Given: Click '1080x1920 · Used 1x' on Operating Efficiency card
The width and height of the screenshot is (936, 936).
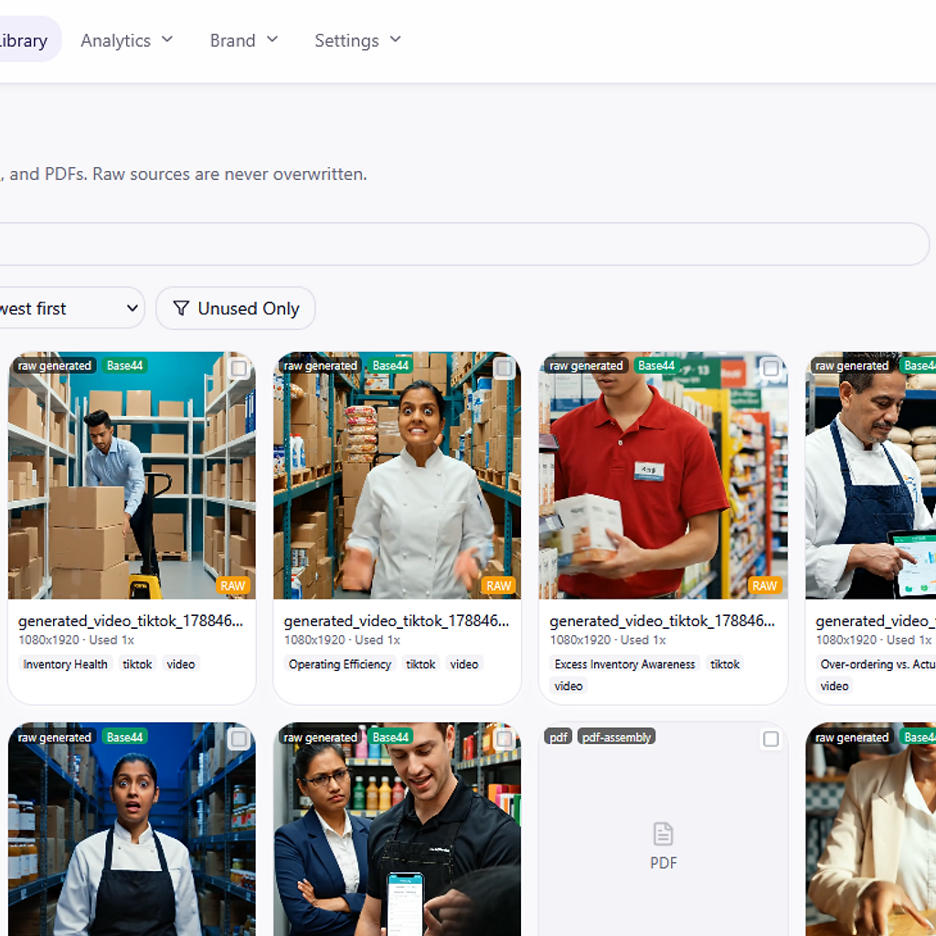Looking at the screenshot, I should click(342, 640).
